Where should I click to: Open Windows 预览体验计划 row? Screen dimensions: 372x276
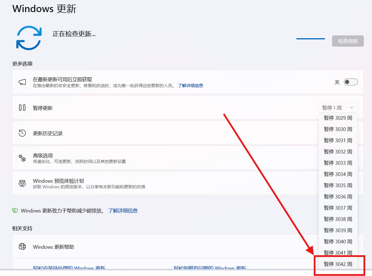point(188,183)
